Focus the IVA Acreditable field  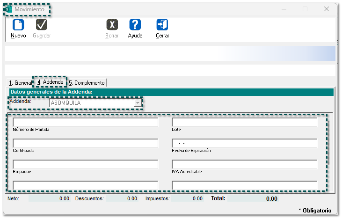click(x=244, y=165)
